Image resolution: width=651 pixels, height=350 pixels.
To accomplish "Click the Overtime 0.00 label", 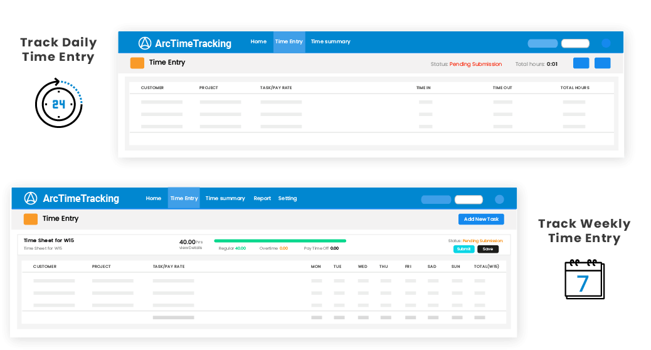I will pyautogui.click(x=273, y=248).
